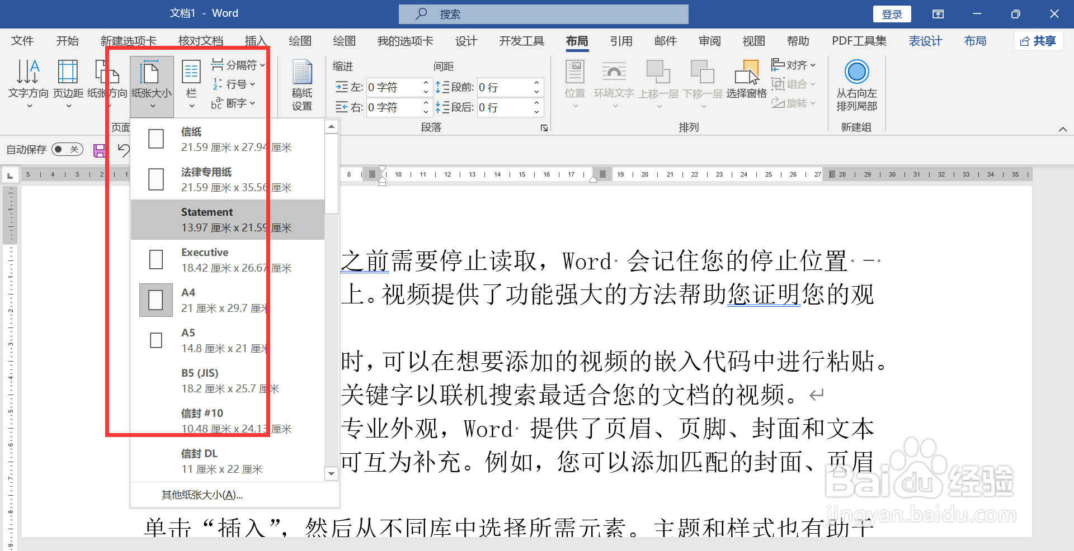1074x551 pixels.
Task: Click the Ribbon Display Options icon
Action: (938, 14)
